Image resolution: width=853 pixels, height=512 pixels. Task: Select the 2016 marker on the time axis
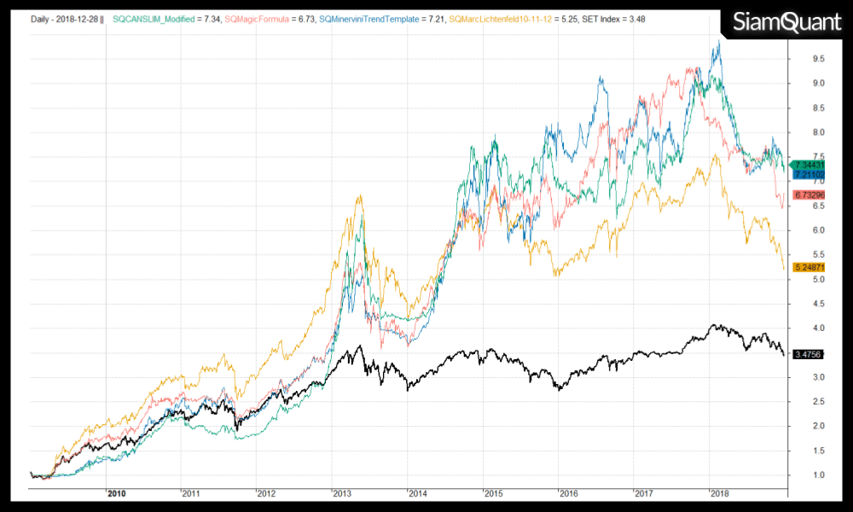click(570, 493)
